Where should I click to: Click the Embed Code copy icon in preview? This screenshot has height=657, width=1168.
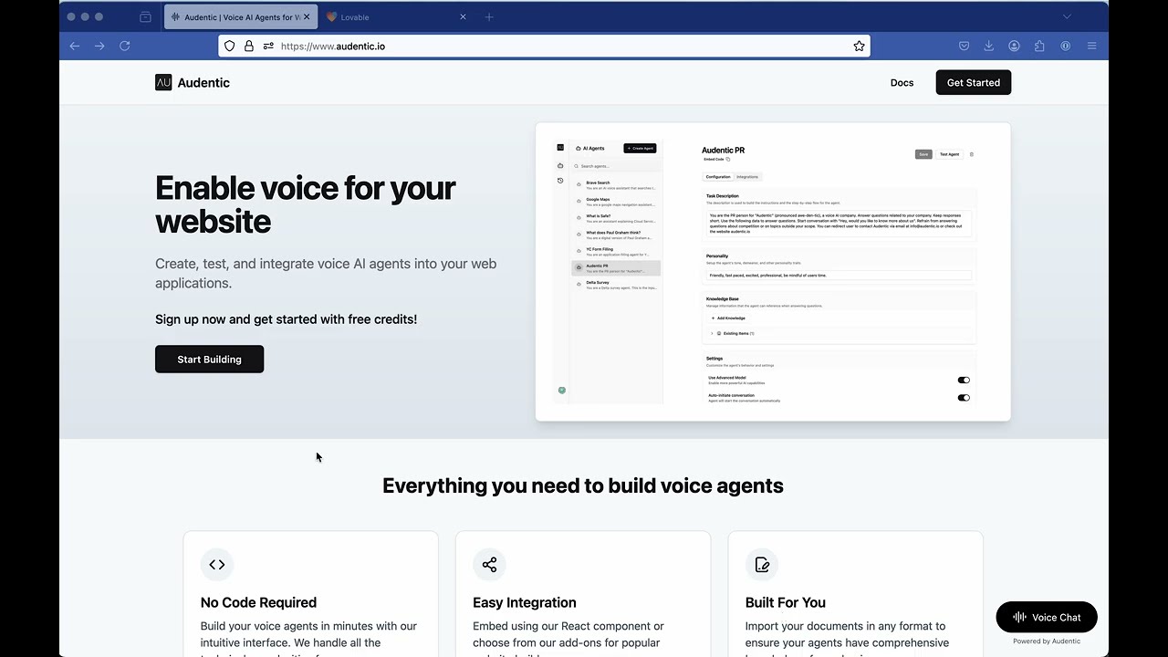click(x=727, y=160)
